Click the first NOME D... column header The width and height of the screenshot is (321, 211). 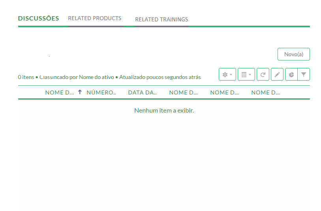tap(60, 92)
